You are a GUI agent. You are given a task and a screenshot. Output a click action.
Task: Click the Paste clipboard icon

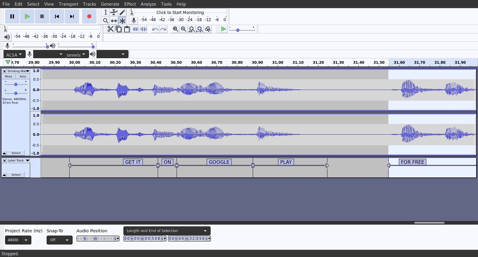127,29
